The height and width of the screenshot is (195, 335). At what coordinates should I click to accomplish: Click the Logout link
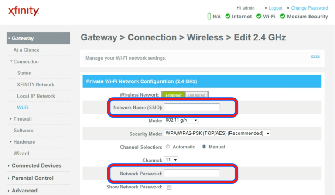[276, 8]
